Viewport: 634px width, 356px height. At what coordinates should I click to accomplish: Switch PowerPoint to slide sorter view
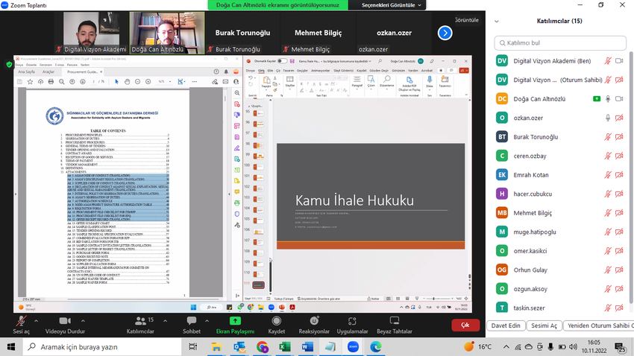click(x=398, y=299)
